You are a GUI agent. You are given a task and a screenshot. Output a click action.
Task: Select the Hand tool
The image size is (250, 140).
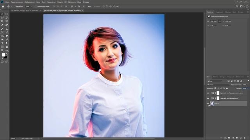[7, 47]
